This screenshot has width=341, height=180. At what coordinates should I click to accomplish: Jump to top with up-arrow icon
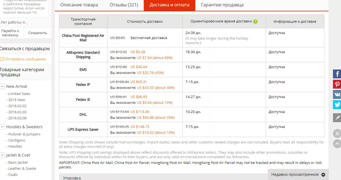pos(337,143)
